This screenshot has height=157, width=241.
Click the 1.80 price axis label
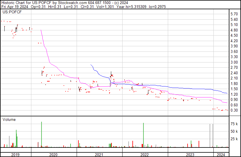click(x=234, y=84)
